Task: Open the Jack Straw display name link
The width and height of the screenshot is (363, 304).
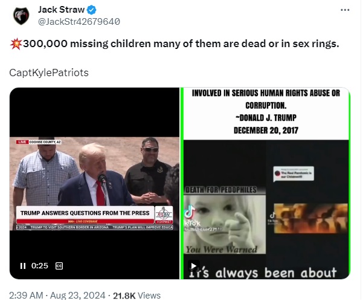Action: coord(62,10)
